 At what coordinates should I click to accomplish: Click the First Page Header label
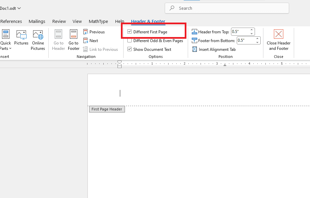107,109
